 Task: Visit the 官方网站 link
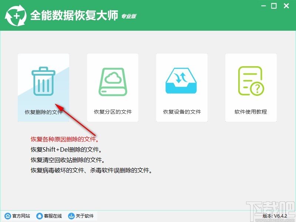(x=21, y=216)
